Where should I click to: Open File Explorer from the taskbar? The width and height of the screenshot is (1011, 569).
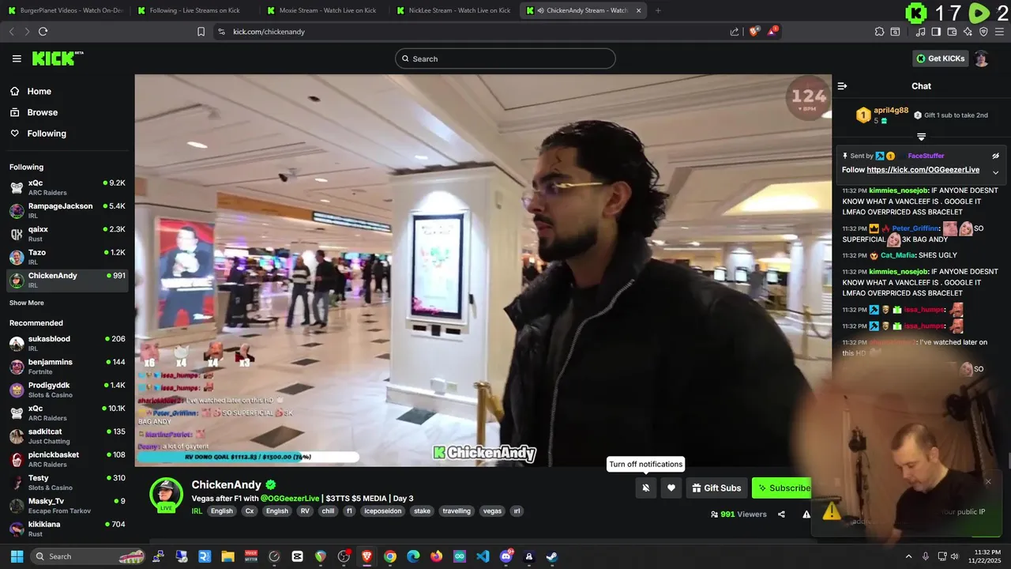(227, 556)
